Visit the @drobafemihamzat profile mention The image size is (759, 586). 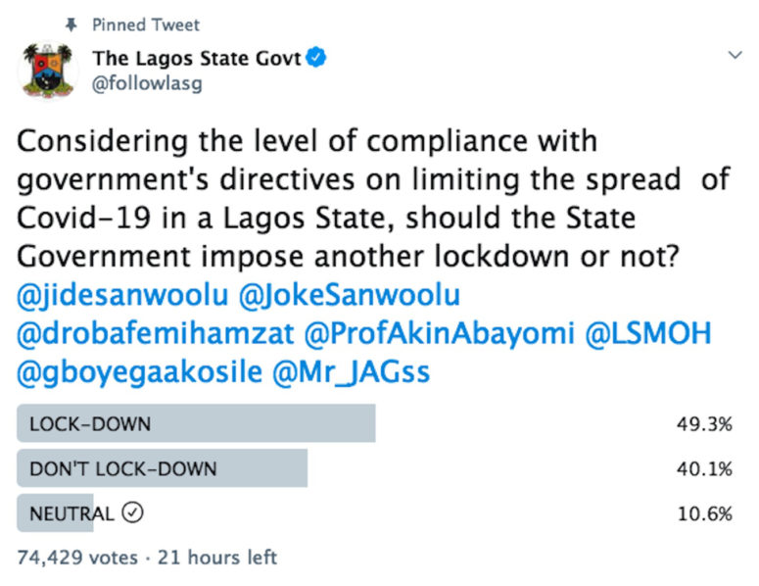click(x=156, y=334)
